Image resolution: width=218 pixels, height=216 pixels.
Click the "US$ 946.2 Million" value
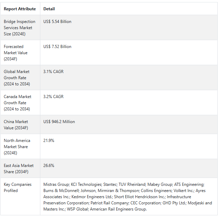click(x=59, y=122)
